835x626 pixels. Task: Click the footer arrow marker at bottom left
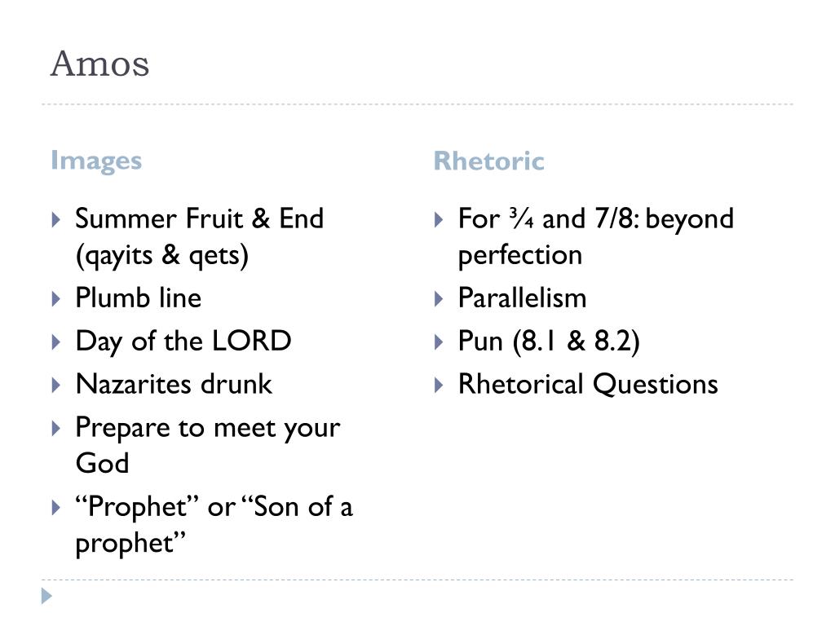(46, 596)
